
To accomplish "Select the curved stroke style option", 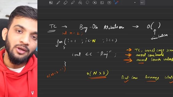I will (142, 2).
